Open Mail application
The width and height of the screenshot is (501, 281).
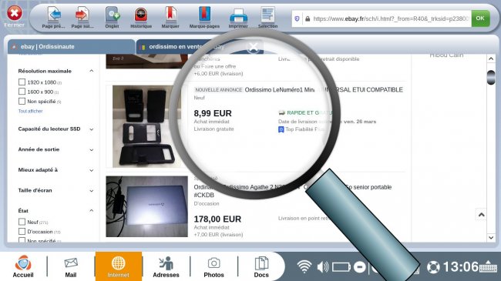click(71, 266)
